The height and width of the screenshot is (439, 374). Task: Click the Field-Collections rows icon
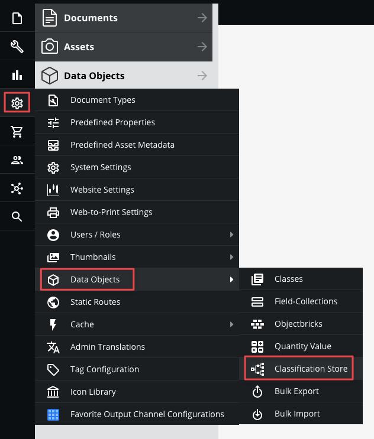click(257, 301)
